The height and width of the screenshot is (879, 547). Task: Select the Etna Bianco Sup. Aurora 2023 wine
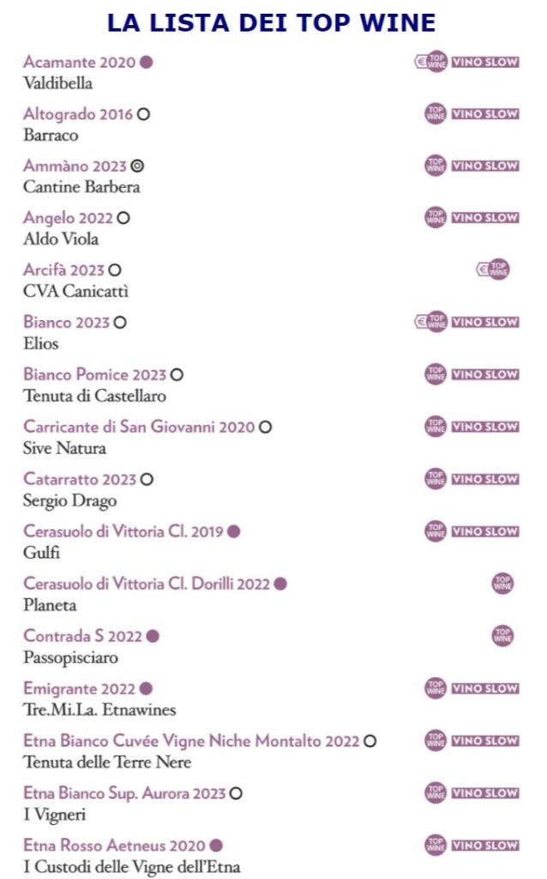click(124, 793)
